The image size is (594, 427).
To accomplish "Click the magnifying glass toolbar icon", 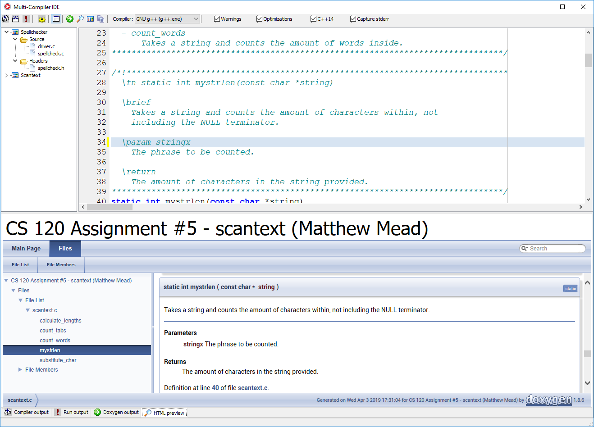I will click(80, 19).
